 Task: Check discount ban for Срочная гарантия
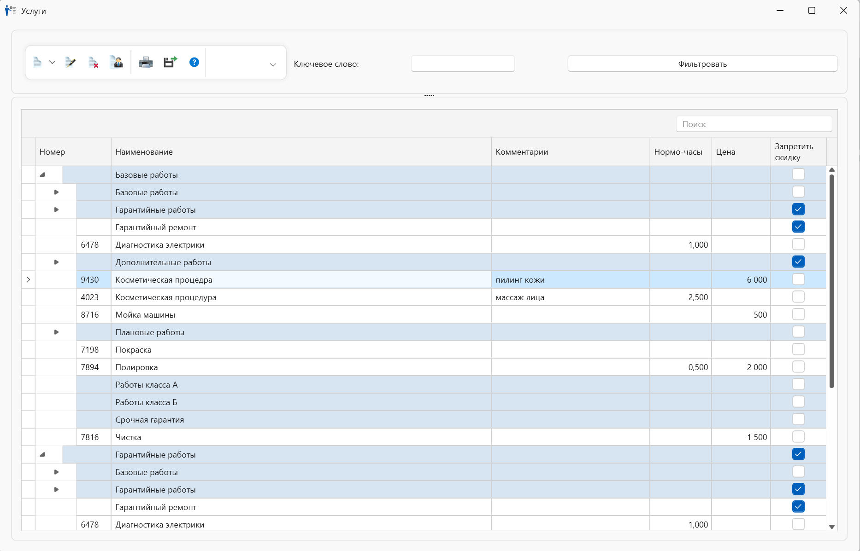coord(798,419)
